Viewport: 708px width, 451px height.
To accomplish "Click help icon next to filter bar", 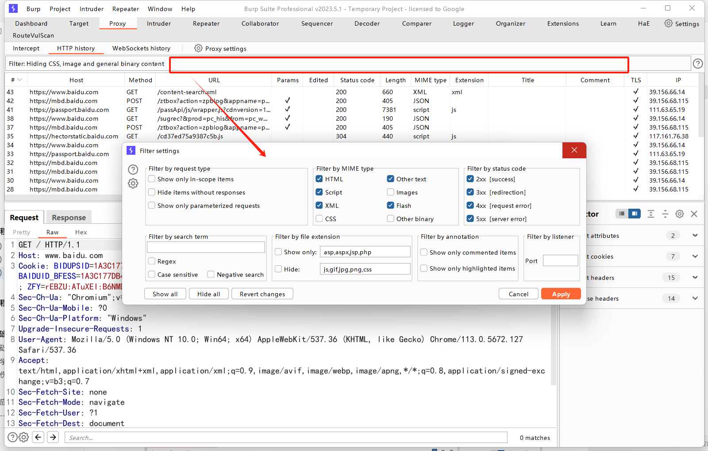I will [698, 64].
